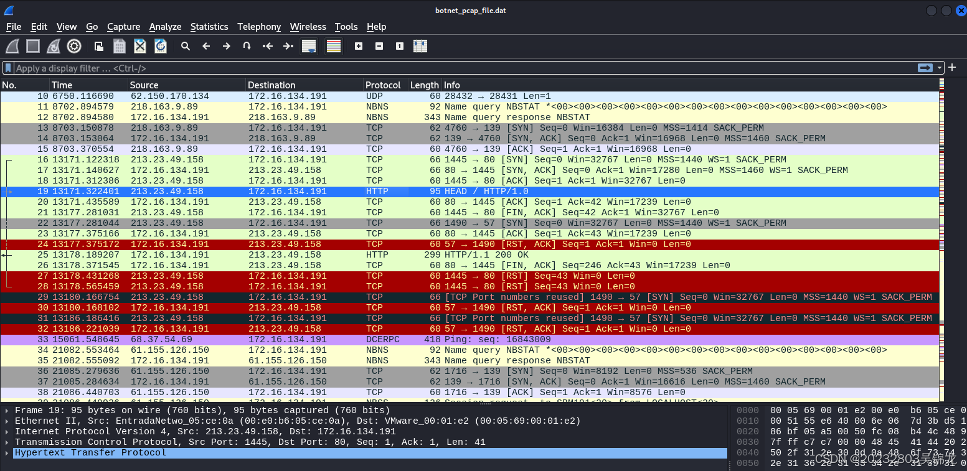
Task: Click the packet list colored minimap scrollbar
Action: point(941,240)
